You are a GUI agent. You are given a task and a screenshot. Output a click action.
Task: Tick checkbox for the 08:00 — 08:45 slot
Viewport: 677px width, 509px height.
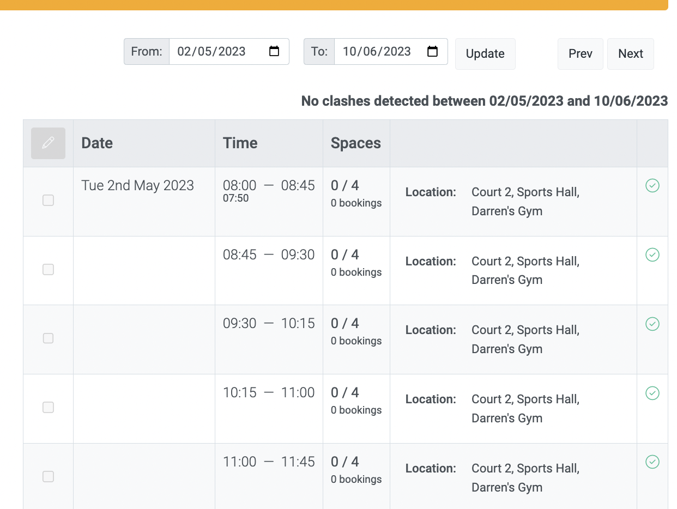(48, 201)
